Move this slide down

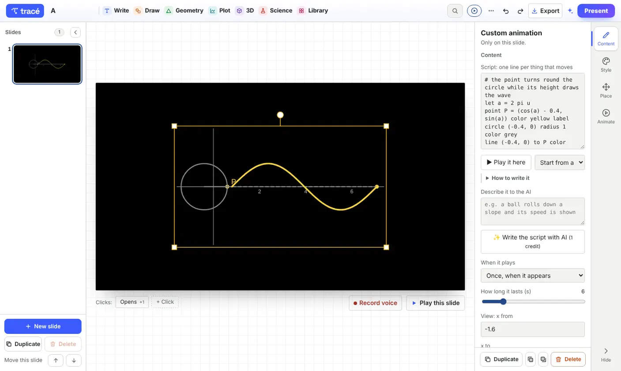pyautogui.click(x=74, y=360)
